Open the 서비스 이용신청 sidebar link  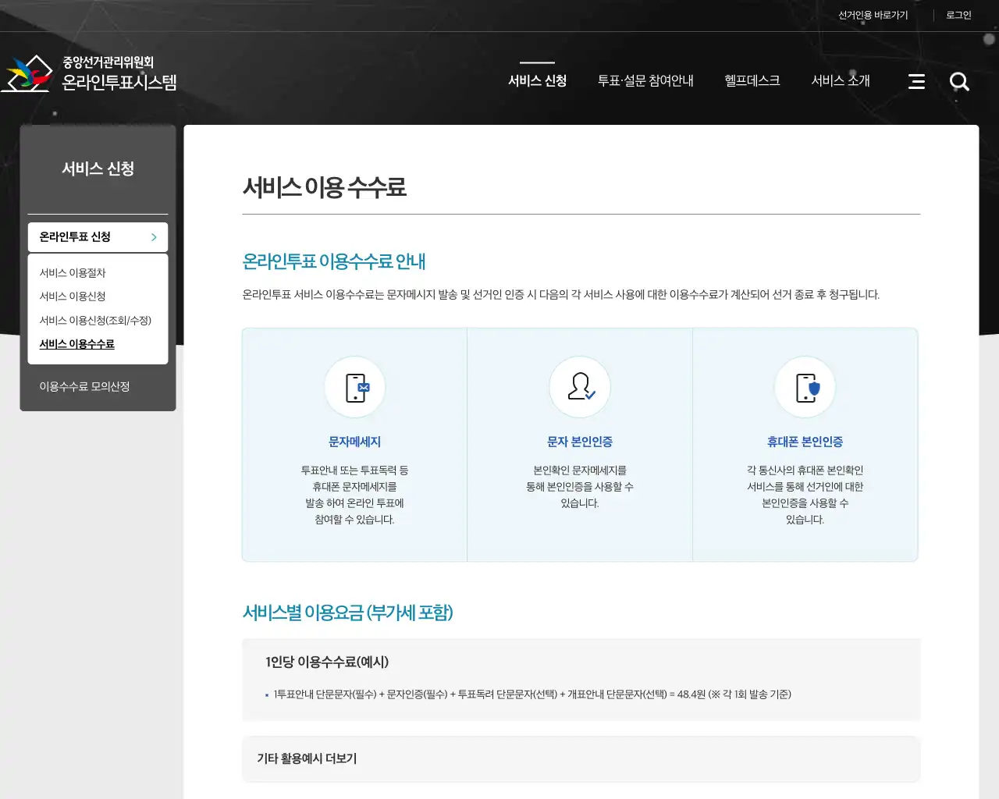coord(71,296)
